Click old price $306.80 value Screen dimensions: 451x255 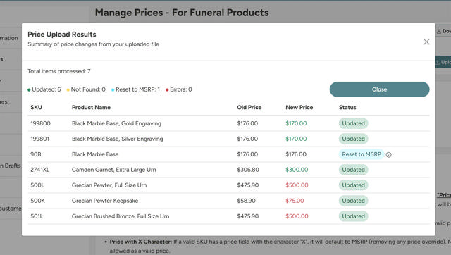click(x=248, y=170)
